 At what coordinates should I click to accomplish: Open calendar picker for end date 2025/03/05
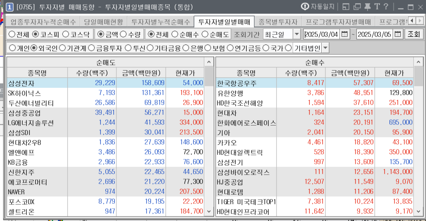click(x=398, y=34)
